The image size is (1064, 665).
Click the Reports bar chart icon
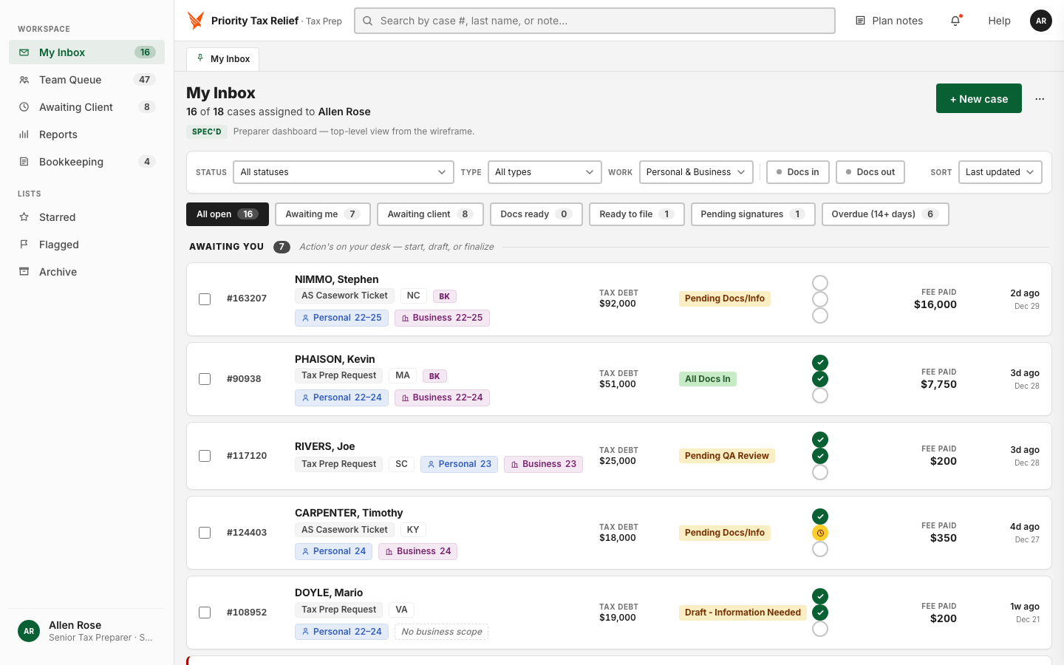pyautogui.click(x=24, y=134)
